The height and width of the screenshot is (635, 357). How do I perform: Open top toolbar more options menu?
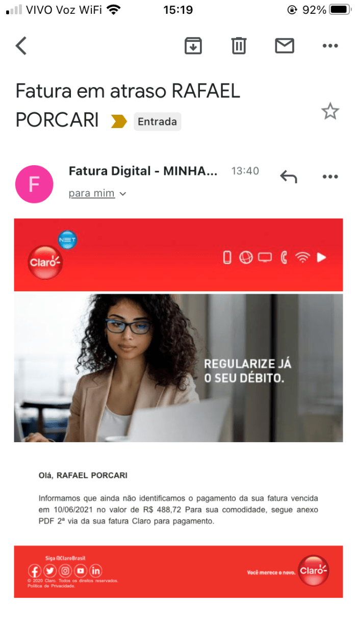click(x=330, y=46)
